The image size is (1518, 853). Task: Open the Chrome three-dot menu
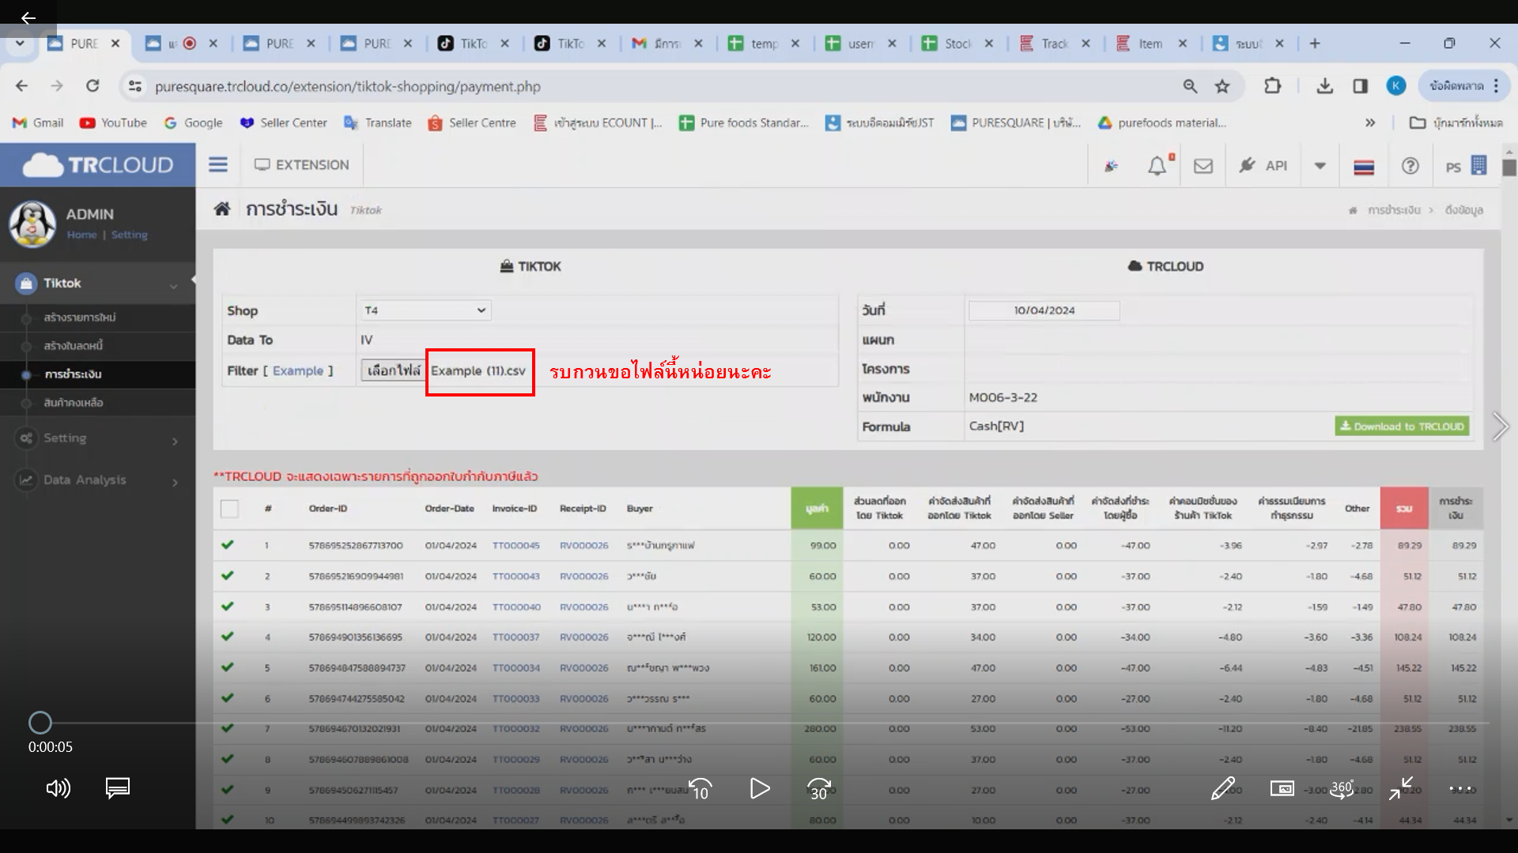click(x=1496, y=86)
